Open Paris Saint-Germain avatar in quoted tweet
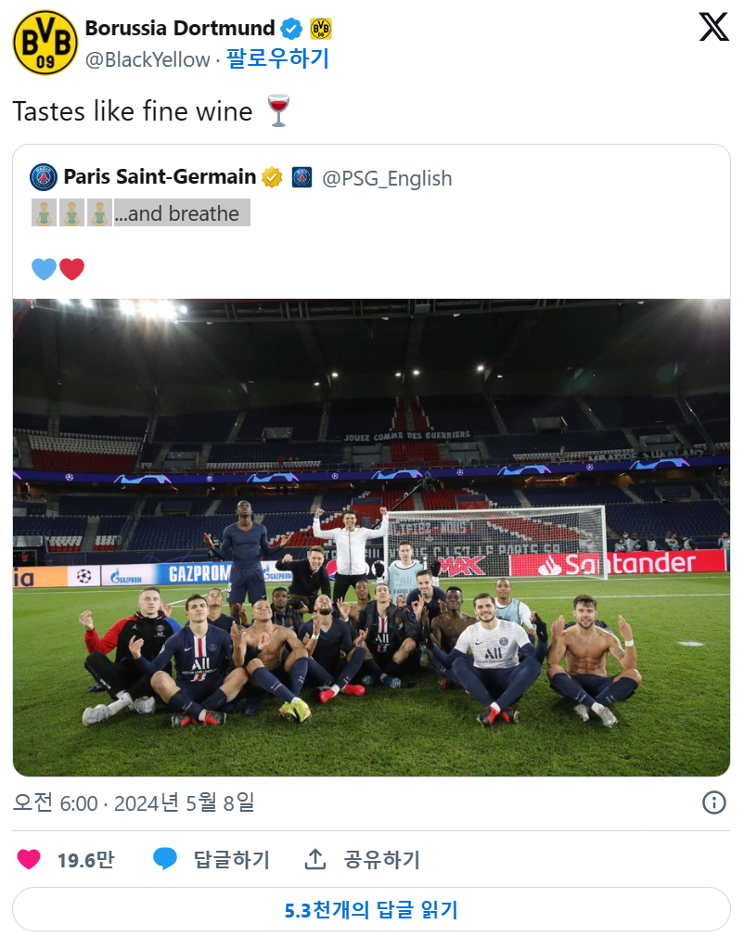 coord(44,177)
